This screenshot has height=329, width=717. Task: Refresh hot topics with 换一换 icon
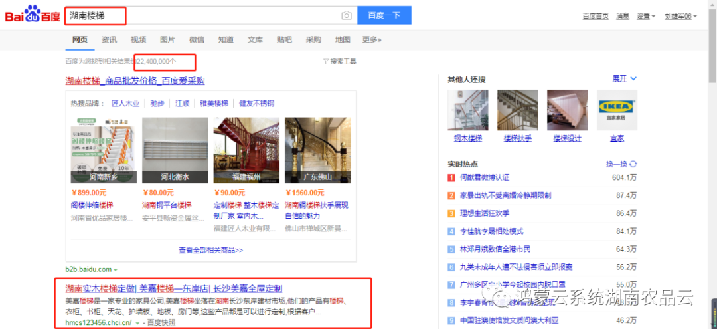tap(633, 164)
